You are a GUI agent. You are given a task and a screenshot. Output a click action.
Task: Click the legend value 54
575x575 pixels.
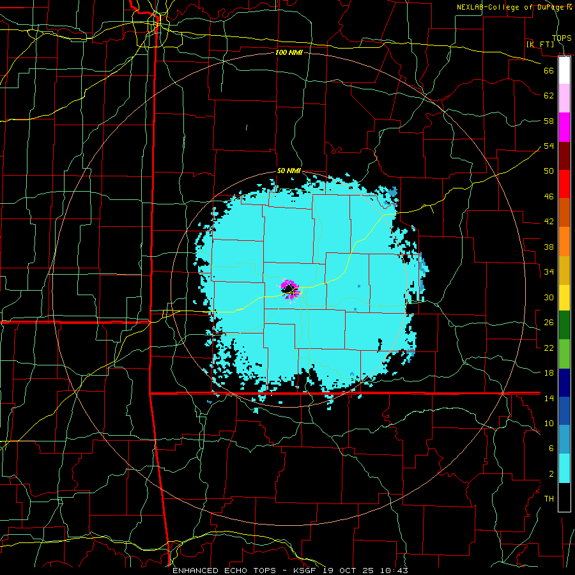(x=549, y=146)
